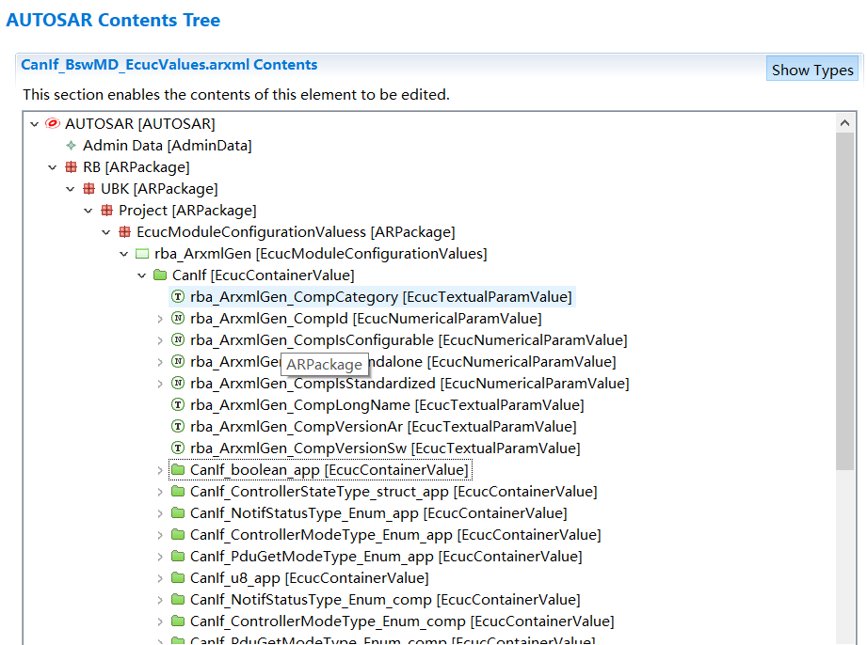Select rba_ArxmlGen_CompVersionSw tree item
Viewport: 867px width, 645px height.
(x=384, y=448)
